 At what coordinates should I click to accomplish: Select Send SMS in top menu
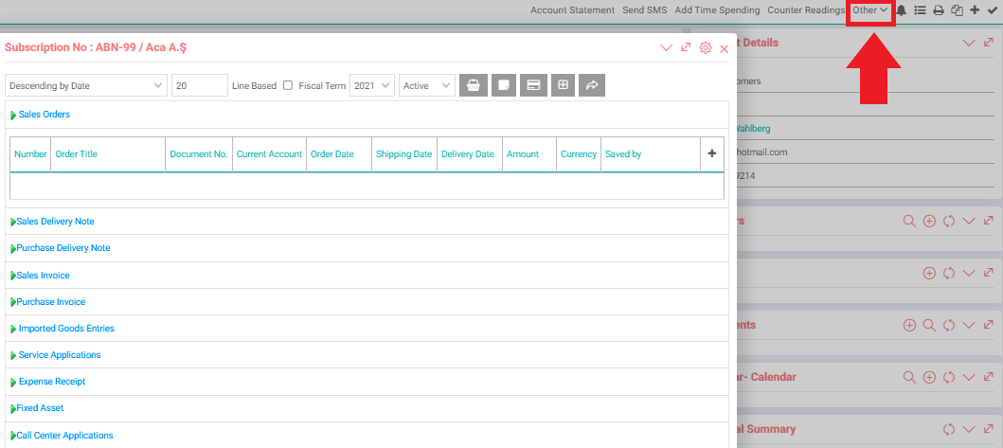[x=645, y=10]
